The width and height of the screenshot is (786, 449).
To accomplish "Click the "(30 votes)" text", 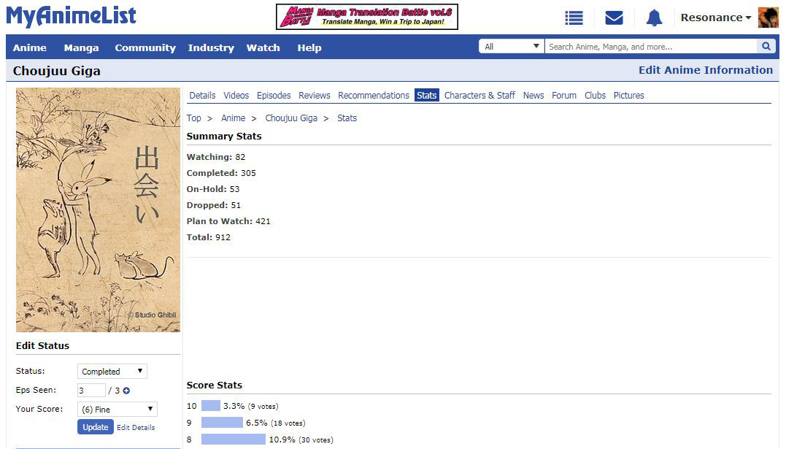I will [316, 440].
